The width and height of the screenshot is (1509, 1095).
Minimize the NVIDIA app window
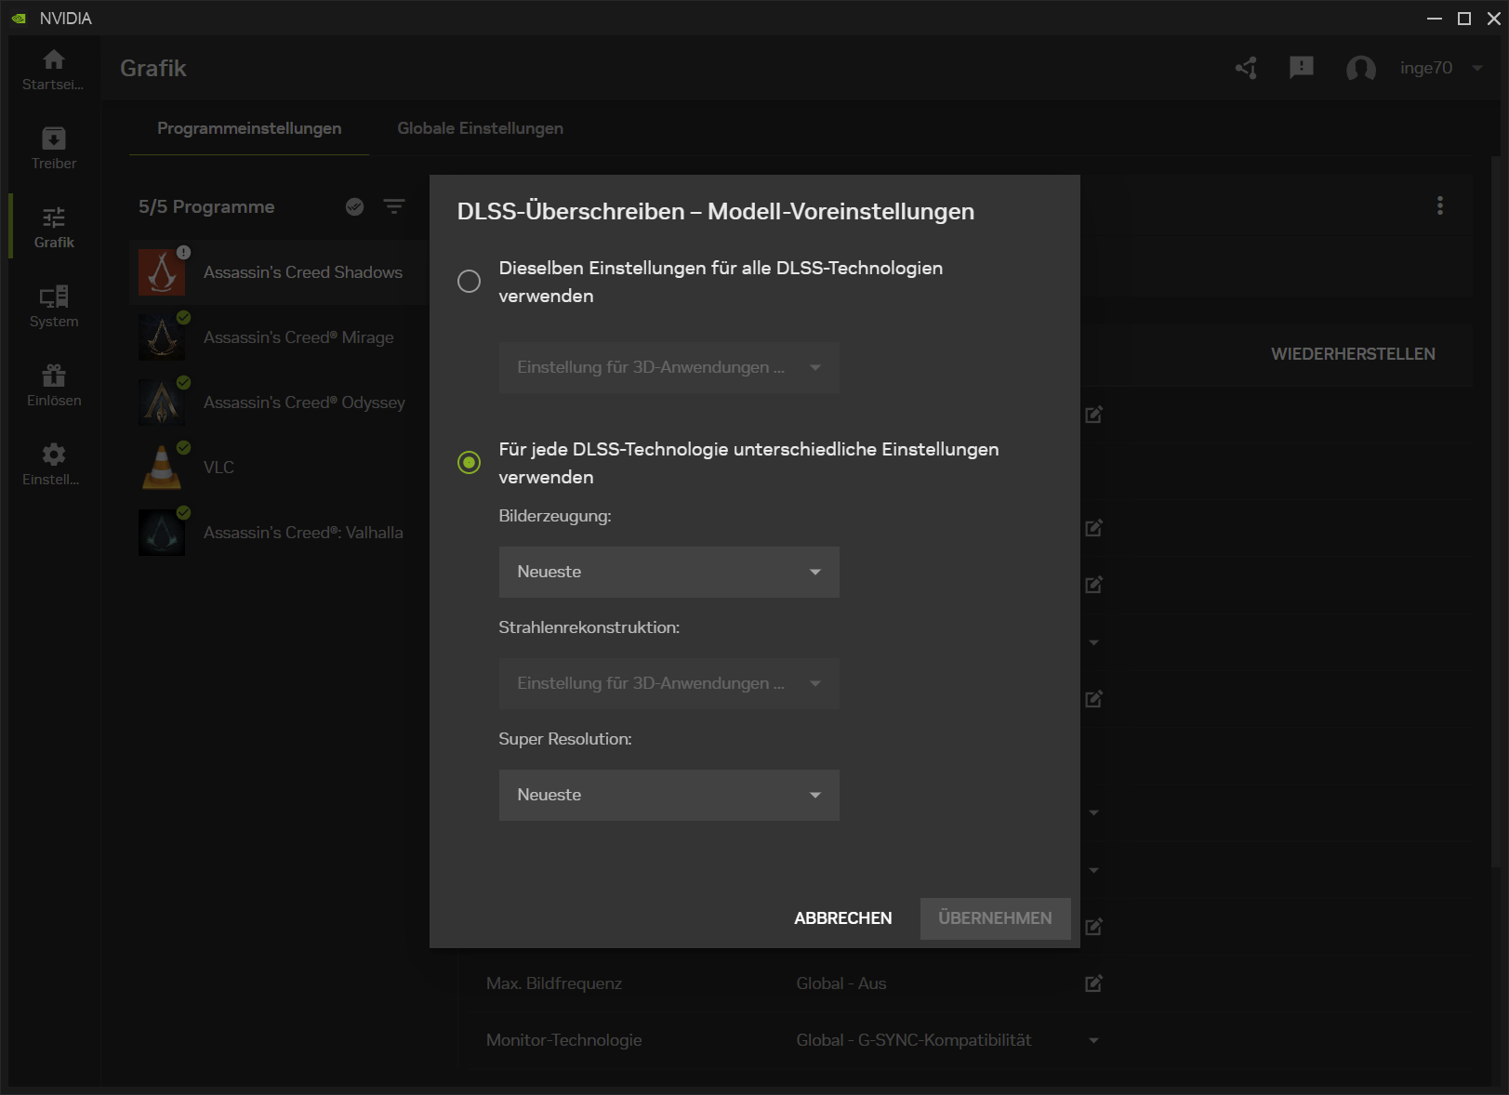(x=1435, y=19)
